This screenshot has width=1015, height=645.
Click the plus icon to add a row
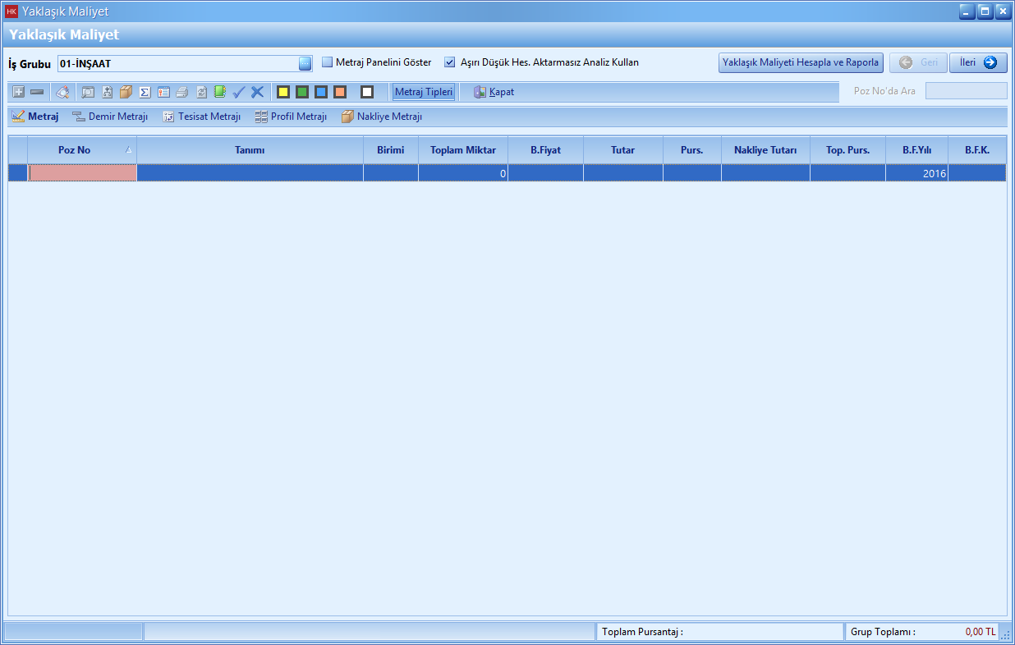(x=18, y=92)
